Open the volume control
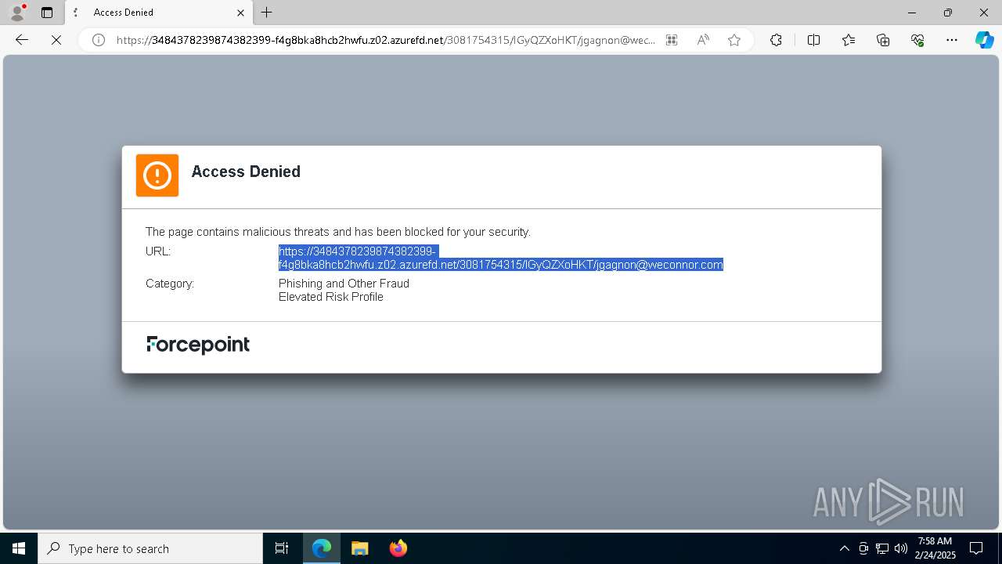Screen dimensions: 1002x564 [x=901, y=548]
